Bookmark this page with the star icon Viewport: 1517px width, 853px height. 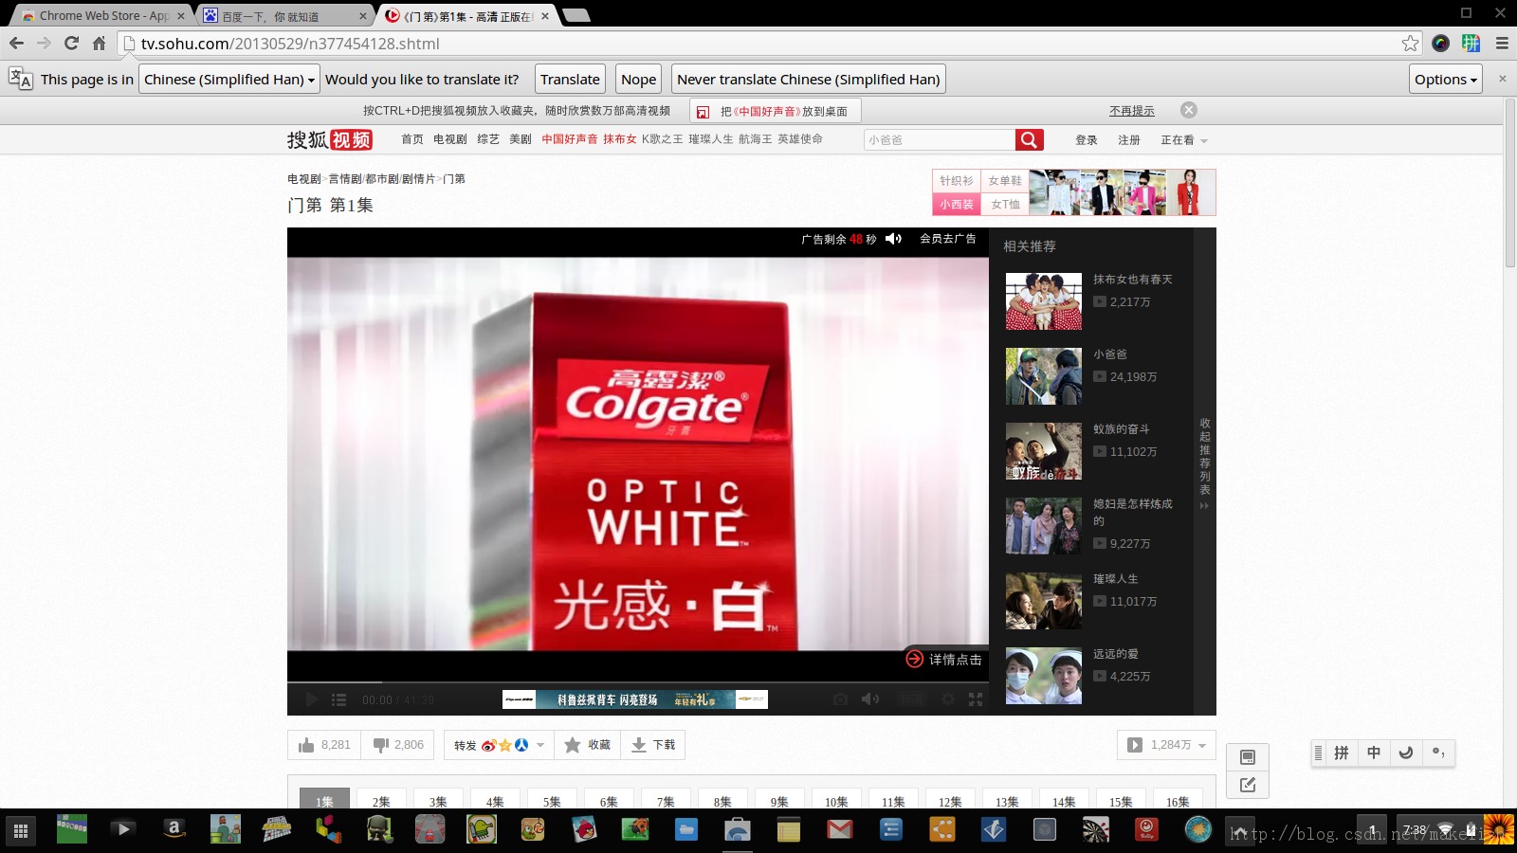[1411, 44]
